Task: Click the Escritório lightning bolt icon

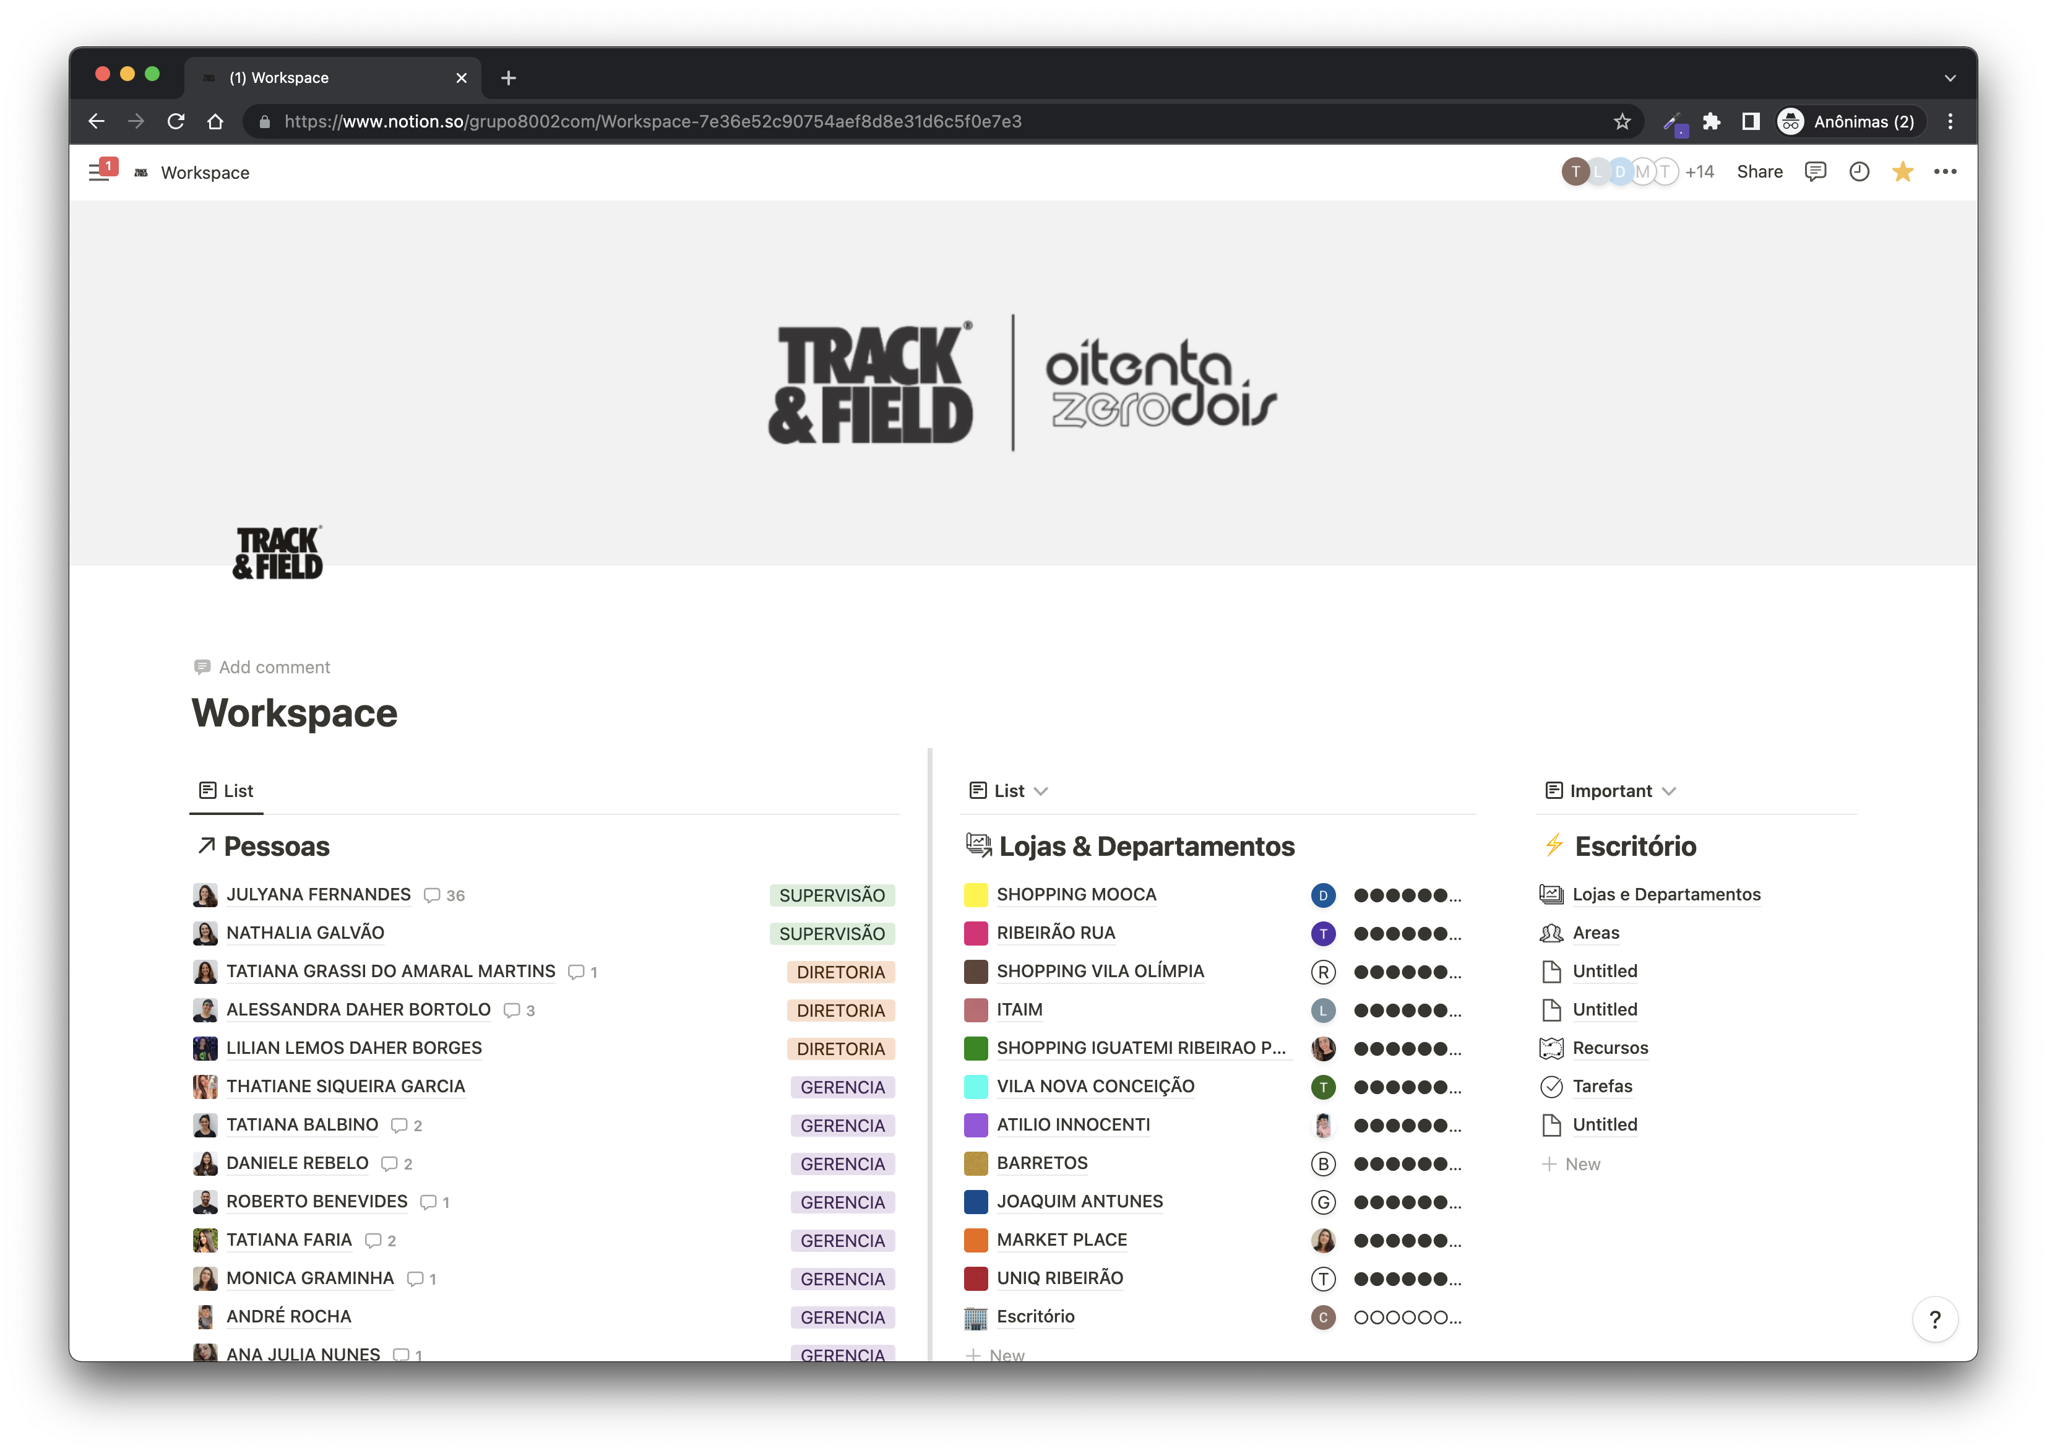Action: 1554,845
